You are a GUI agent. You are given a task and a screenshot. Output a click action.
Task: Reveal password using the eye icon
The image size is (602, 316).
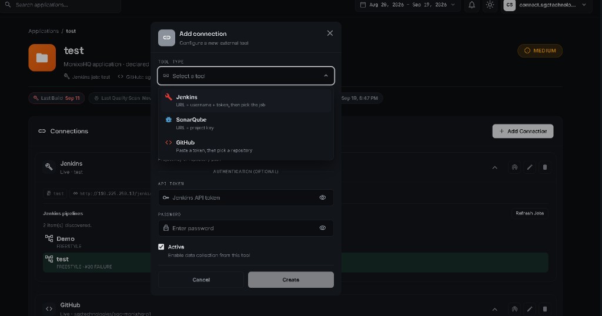pyautogui.click(x=323, y=228)
